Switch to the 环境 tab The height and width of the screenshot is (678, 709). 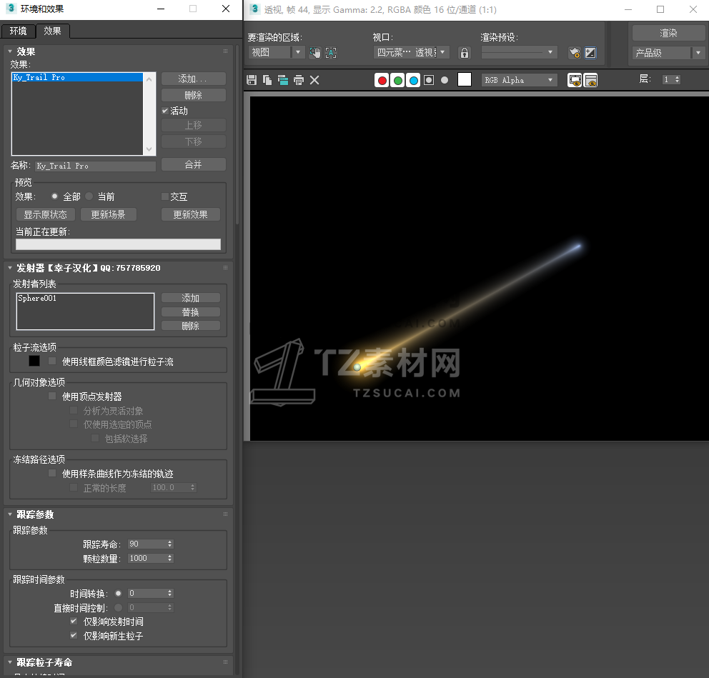(x=18, y=31)
